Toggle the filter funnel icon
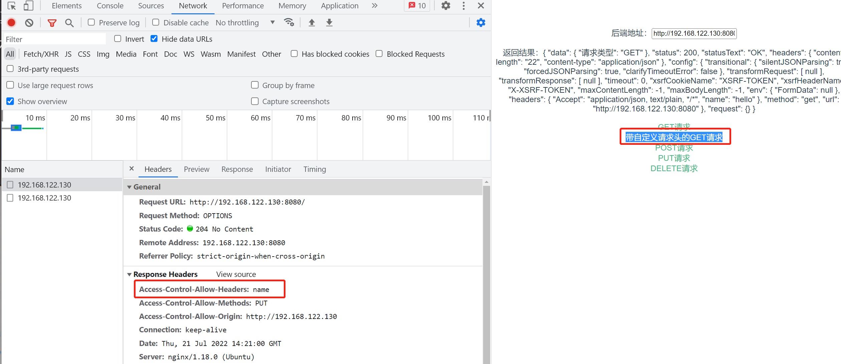The height and width of the screenshot is (364, 841). pyautogui.click(x=52, y=23)
